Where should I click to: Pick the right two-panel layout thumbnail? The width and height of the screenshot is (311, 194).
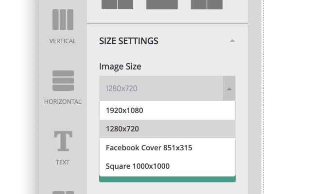point(207,4)
